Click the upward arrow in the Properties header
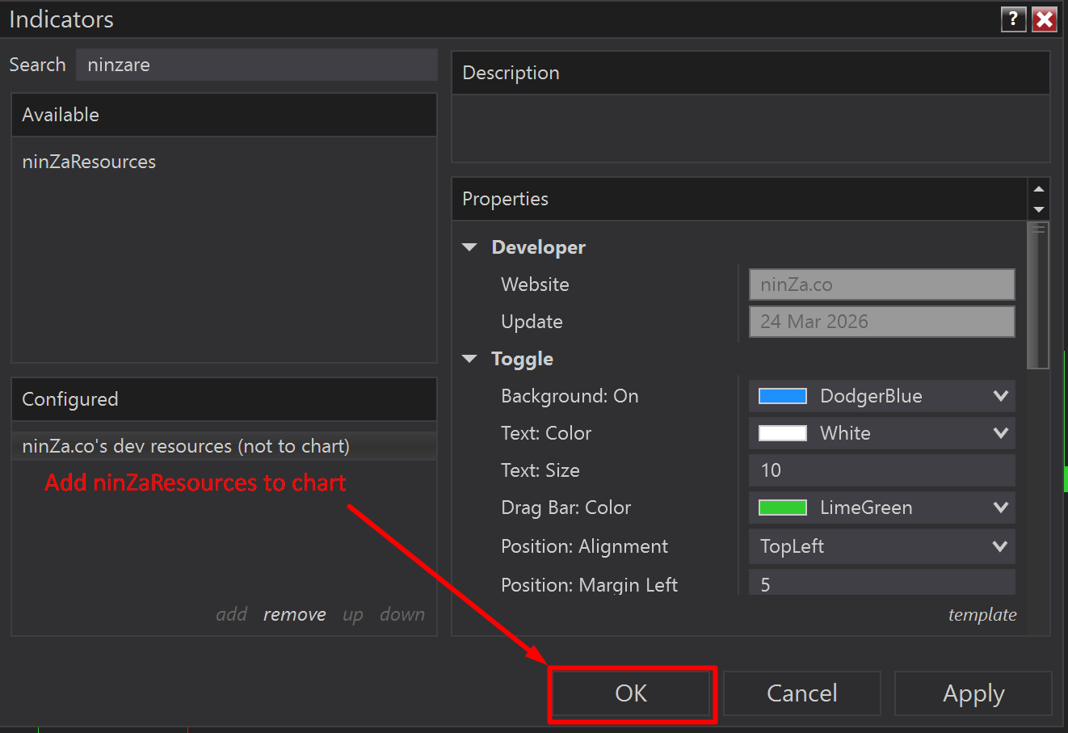Image resolution: width=1068 pixels, height=733 pixels. (x=1039, y=189)
